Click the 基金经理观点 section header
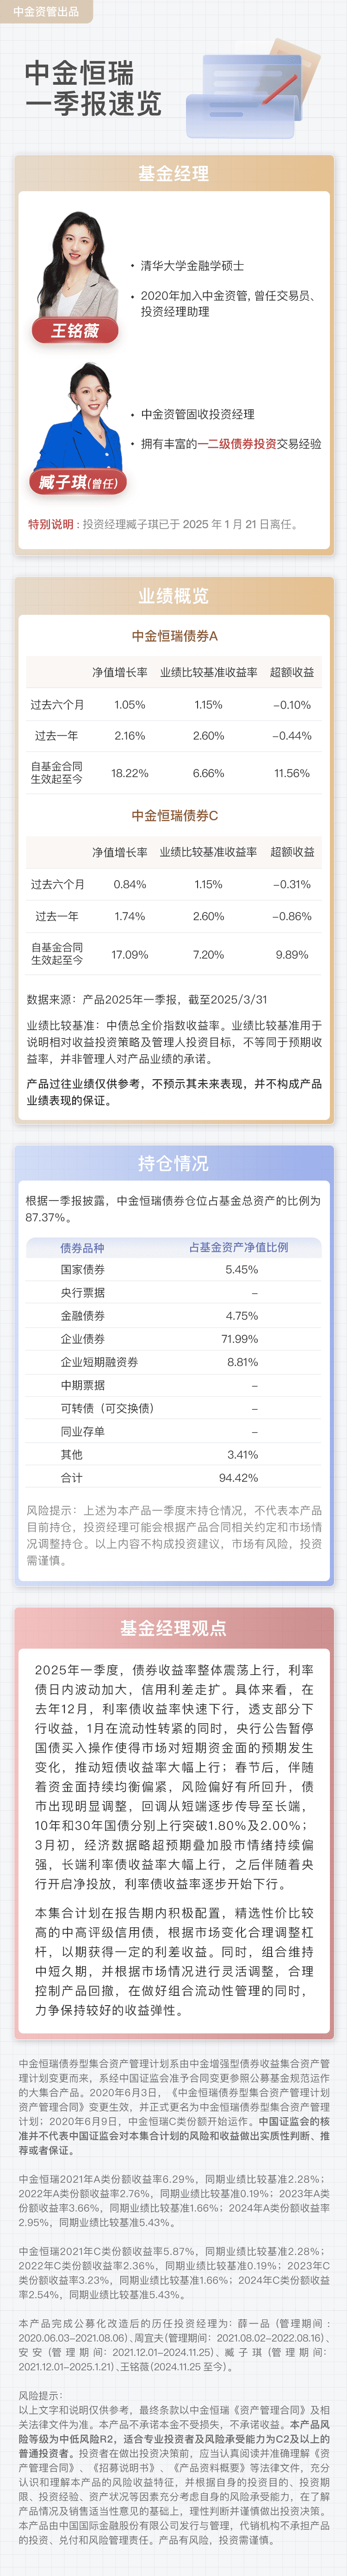The height and width of the screenshot is (2576, 347). 173,1628
